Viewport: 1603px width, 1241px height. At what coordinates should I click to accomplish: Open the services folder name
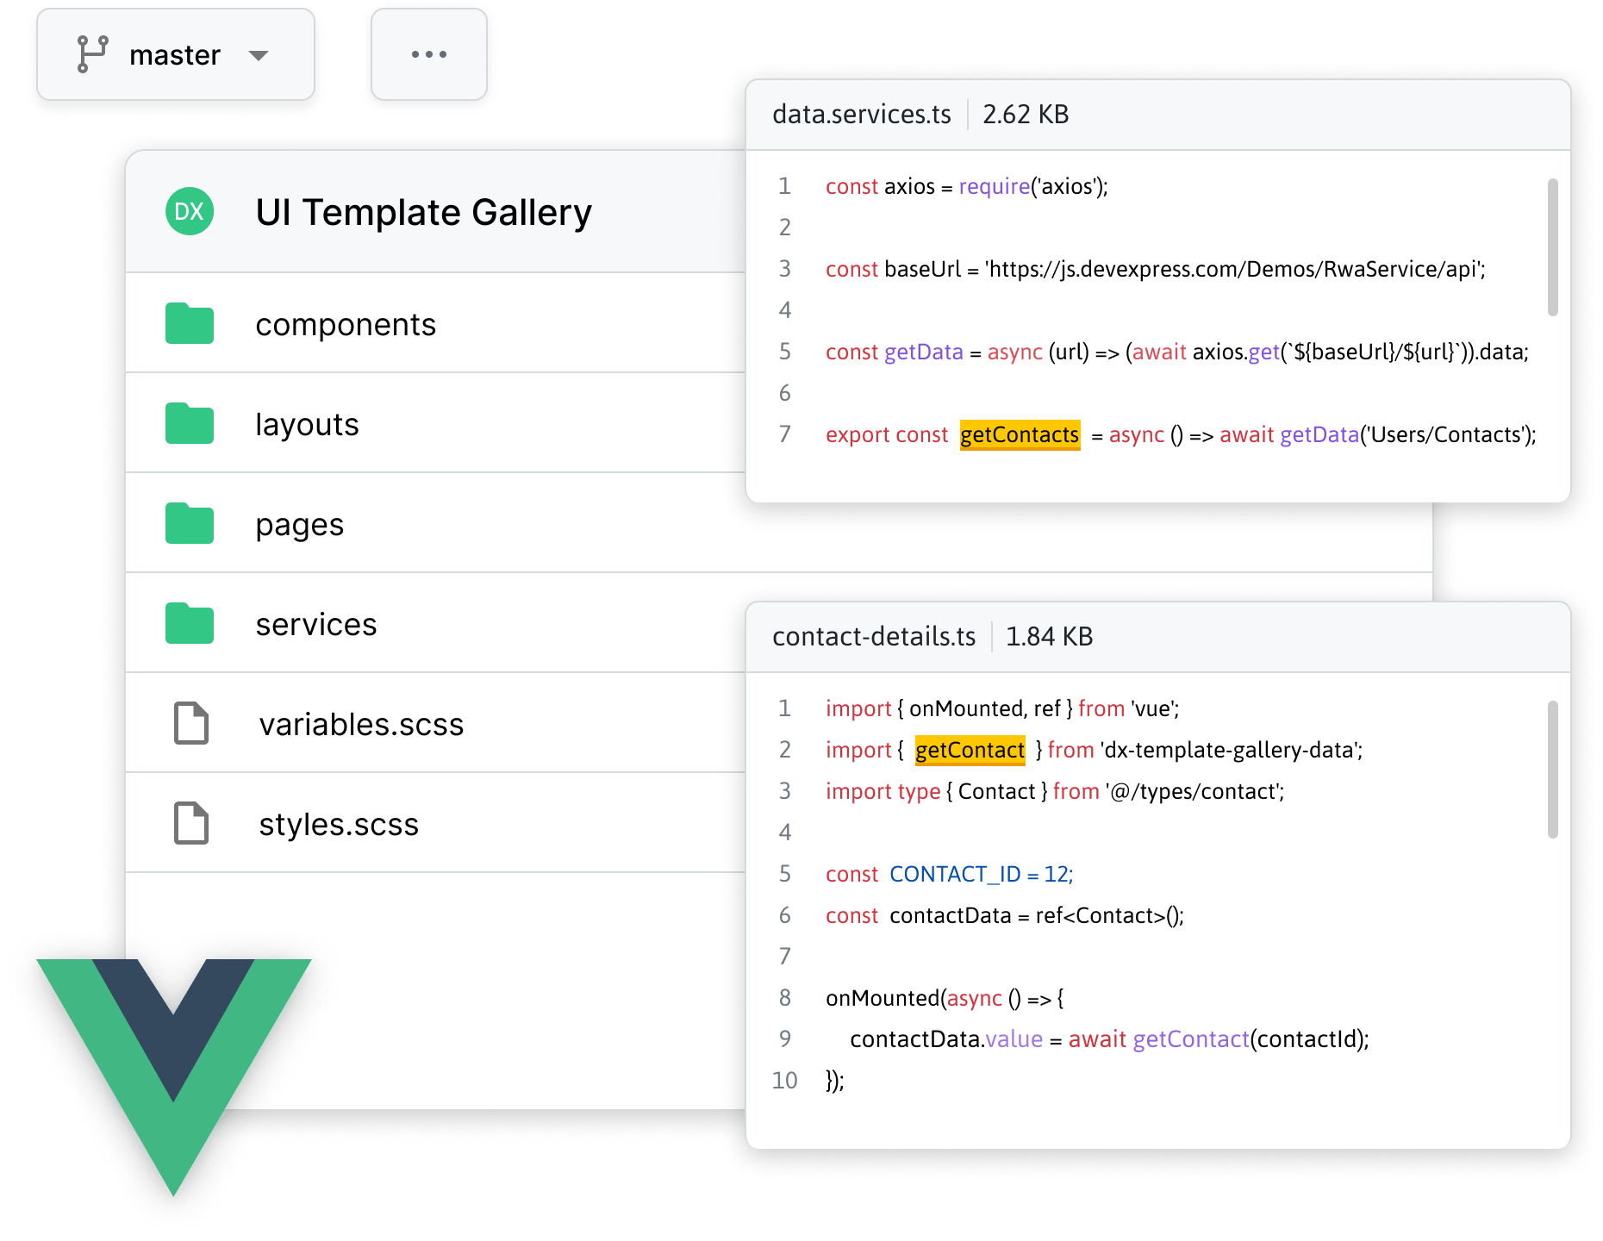point(316,625)
